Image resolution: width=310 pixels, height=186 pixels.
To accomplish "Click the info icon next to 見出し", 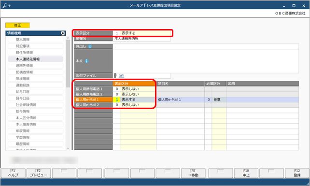I will coord(90,46).
